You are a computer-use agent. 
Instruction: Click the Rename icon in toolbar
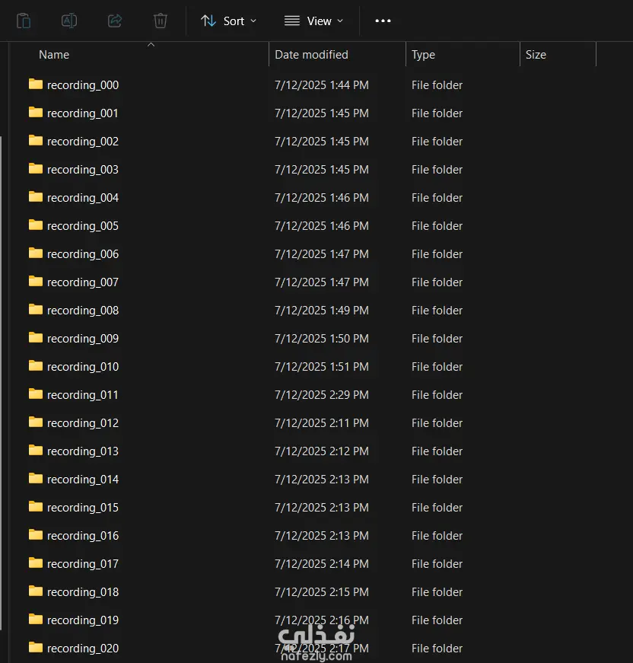click(x=69, y=21)
